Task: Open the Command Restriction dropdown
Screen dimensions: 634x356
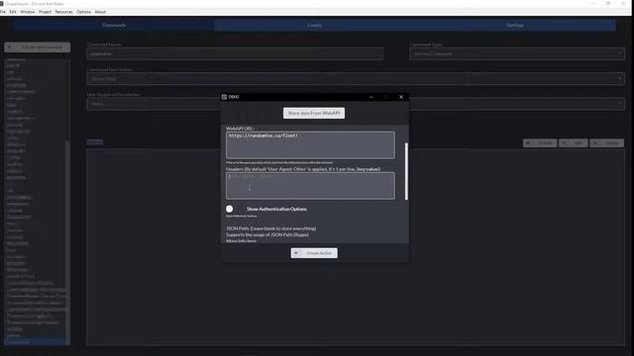Action: click(356, 79)
